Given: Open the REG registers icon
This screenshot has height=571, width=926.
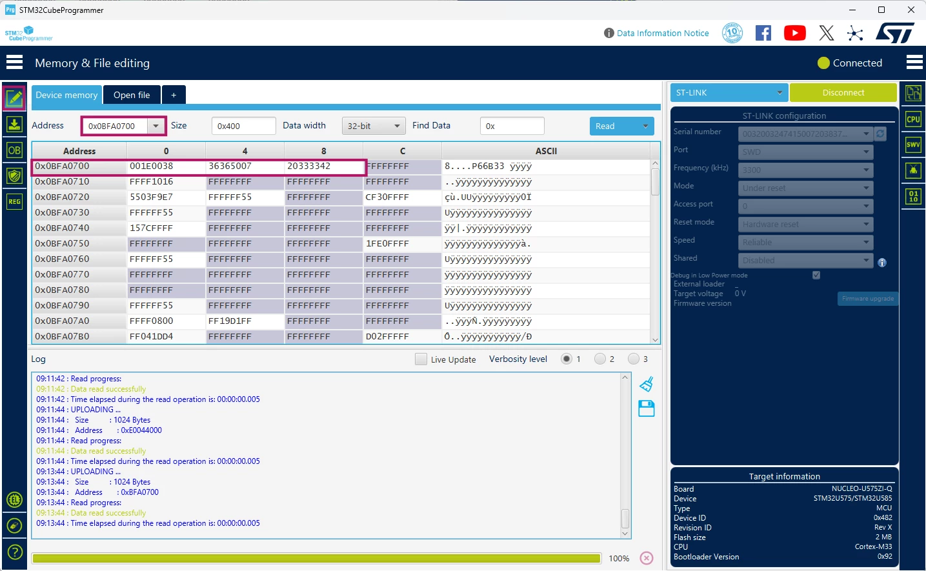Looking at the screenshot, I should [x=14, y=201].
